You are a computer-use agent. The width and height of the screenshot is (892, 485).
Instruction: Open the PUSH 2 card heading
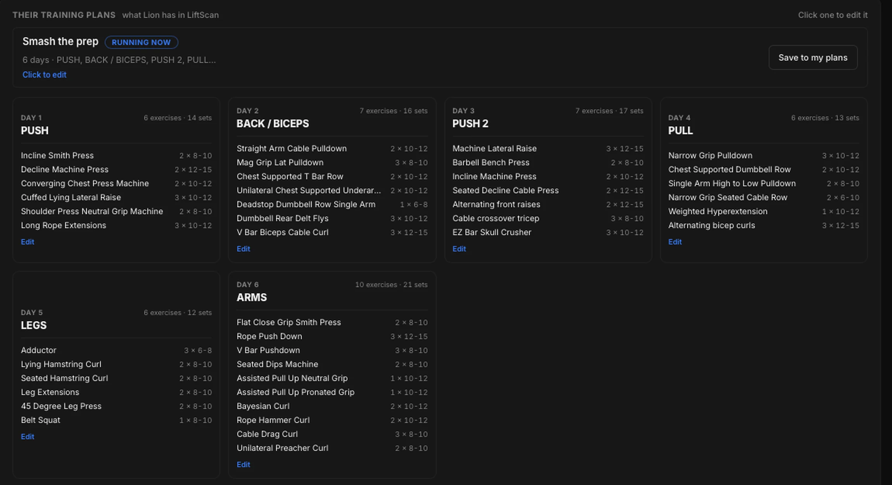(470, 123)
